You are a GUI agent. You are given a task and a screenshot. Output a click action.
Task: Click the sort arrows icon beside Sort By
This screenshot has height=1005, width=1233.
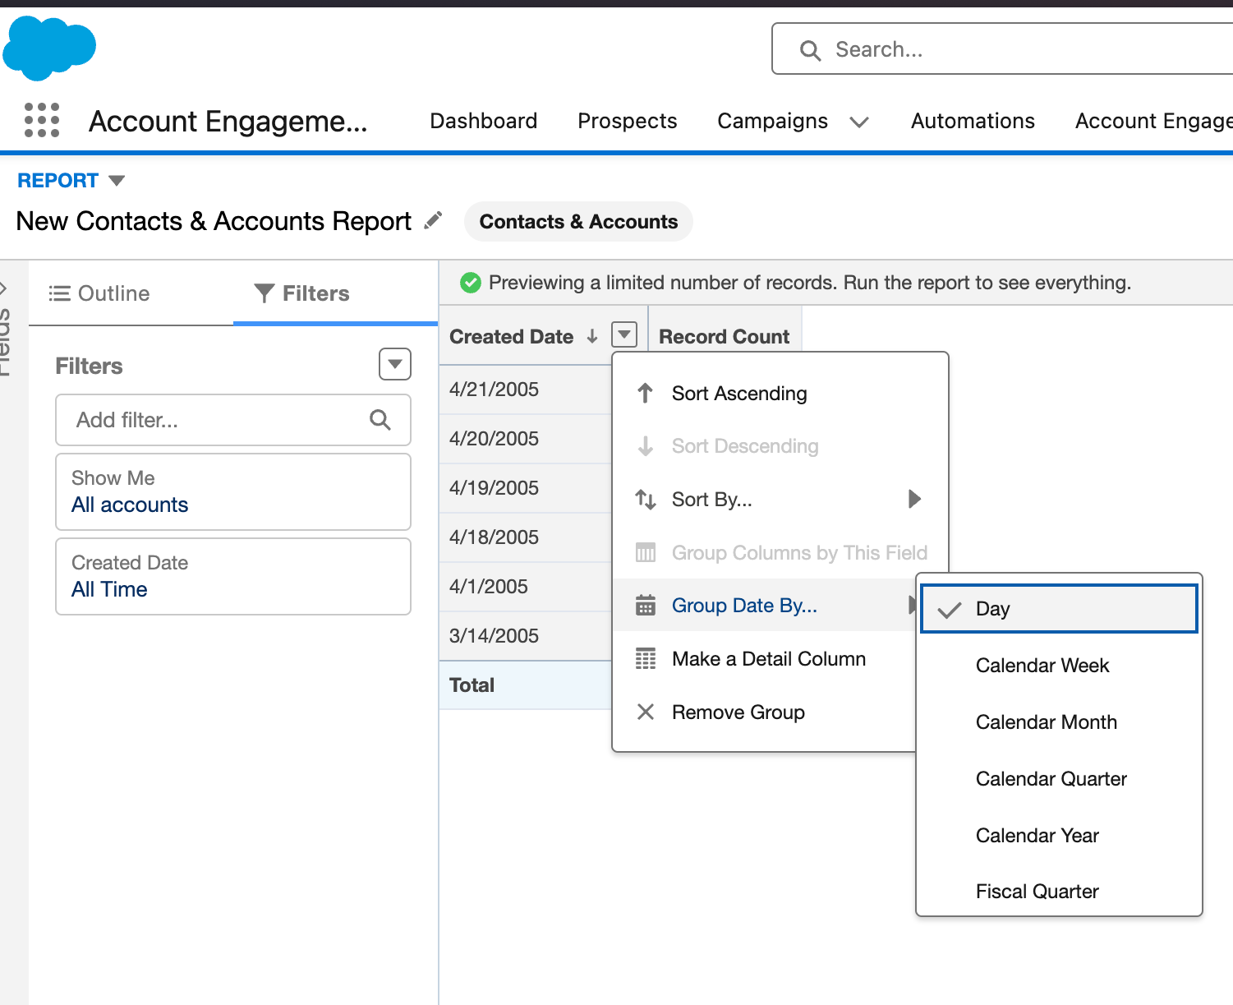pos(646,500)
